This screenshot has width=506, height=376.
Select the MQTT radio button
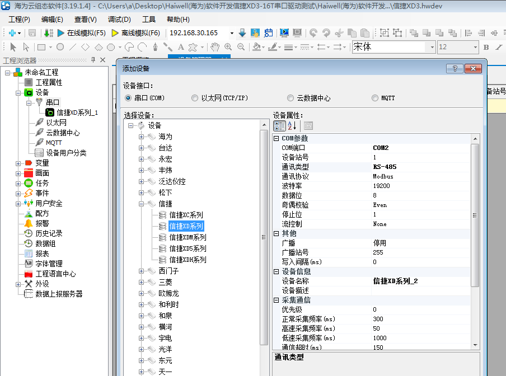pos(374,98)
